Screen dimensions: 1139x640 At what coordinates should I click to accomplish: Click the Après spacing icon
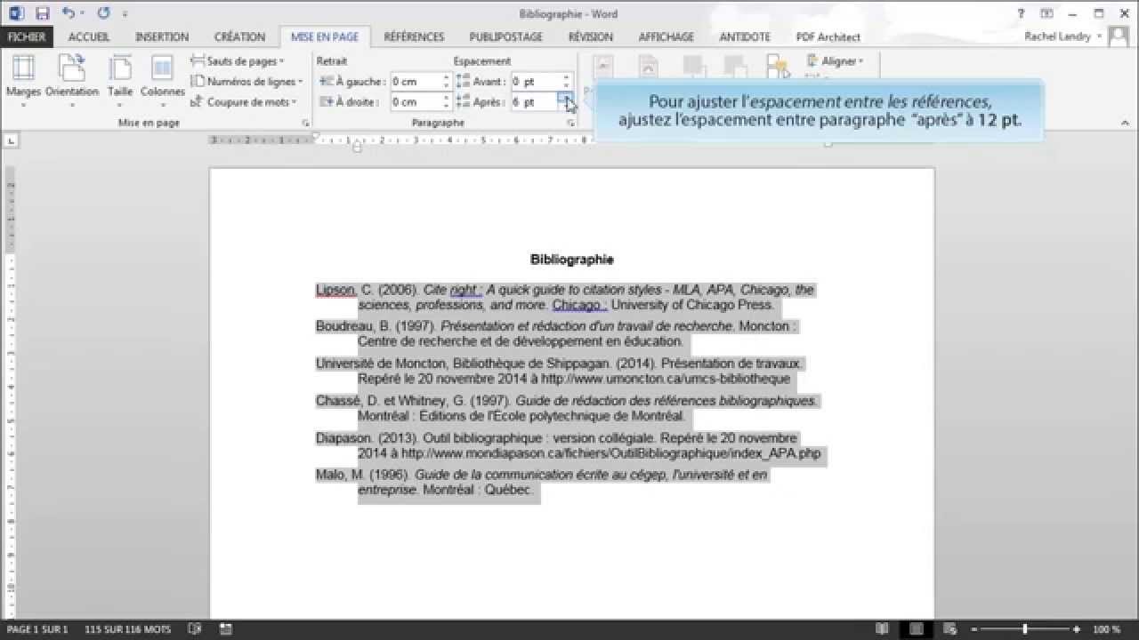(x=463, y=102)
